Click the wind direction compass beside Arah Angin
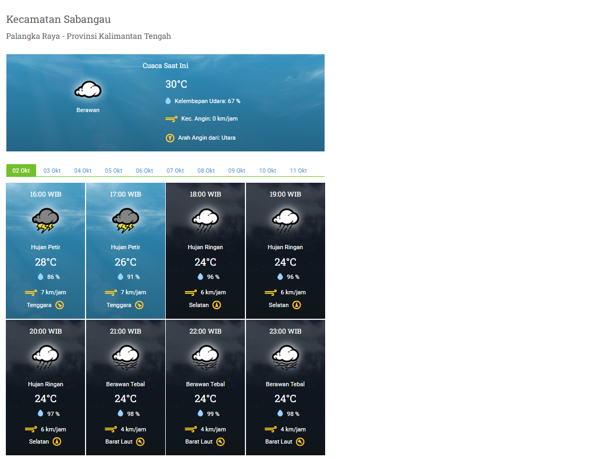Image resolution: width=612 pixels, height=459 pixels. pos(170,138)
